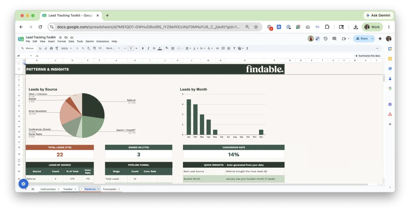Star the Lead Tracking Toolkit document
This screenshot has width=410, height=212.
click(60, 37)
